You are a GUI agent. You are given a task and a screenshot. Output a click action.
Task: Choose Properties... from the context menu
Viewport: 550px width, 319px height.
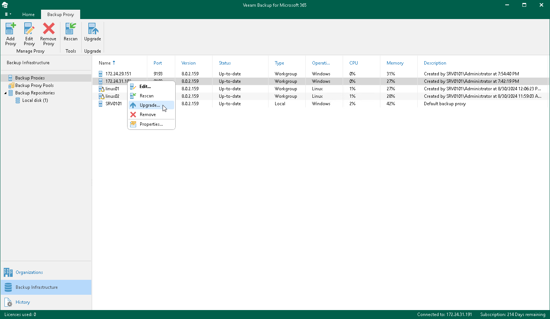point(151,124)
